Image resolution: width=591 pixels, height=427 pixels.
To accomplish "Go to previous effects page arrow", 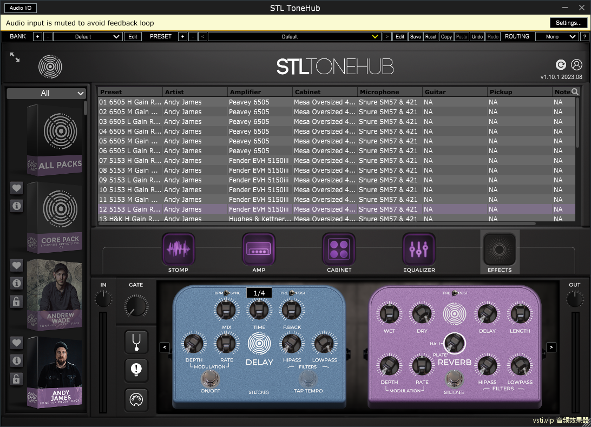I will pos(165,347).
